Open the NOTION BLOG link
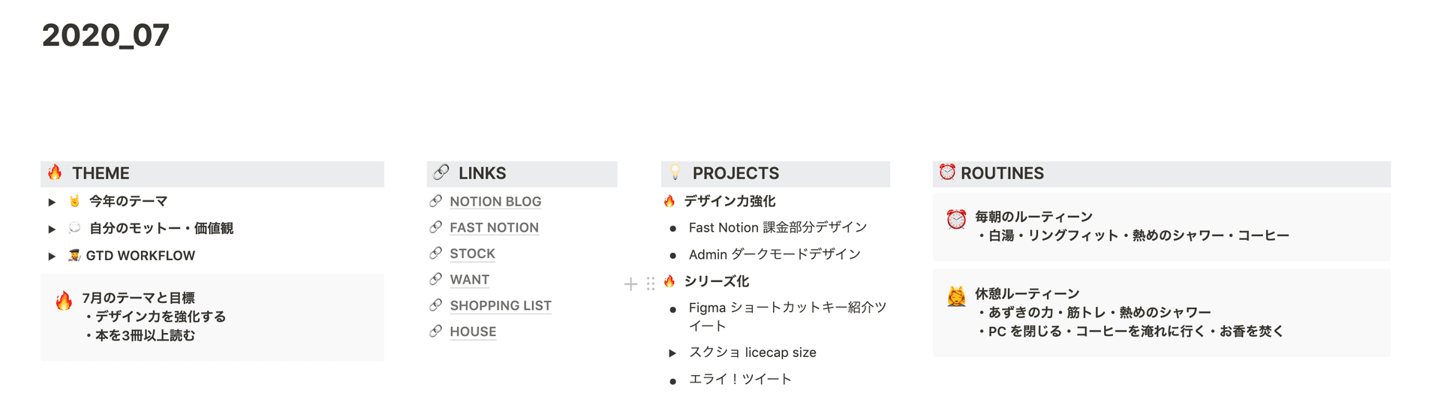This screenshot has height=408, width=1441. tap(495, 202)
